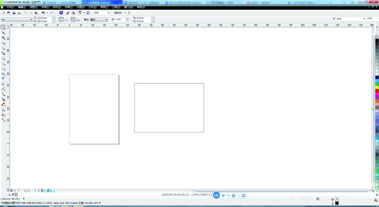Pick the yellow swatch in the palette
The image size is (379, 207).
tap(377, 87)
